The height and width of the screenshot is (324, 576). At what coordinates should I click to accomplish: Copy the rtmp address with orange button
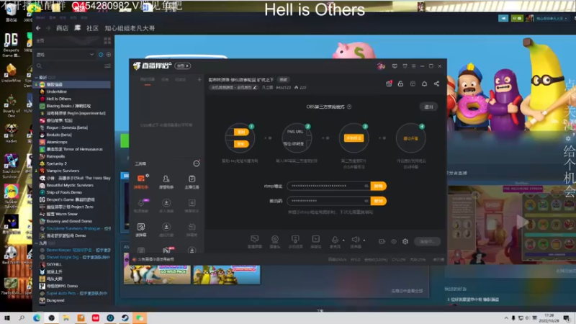(379, 186)
